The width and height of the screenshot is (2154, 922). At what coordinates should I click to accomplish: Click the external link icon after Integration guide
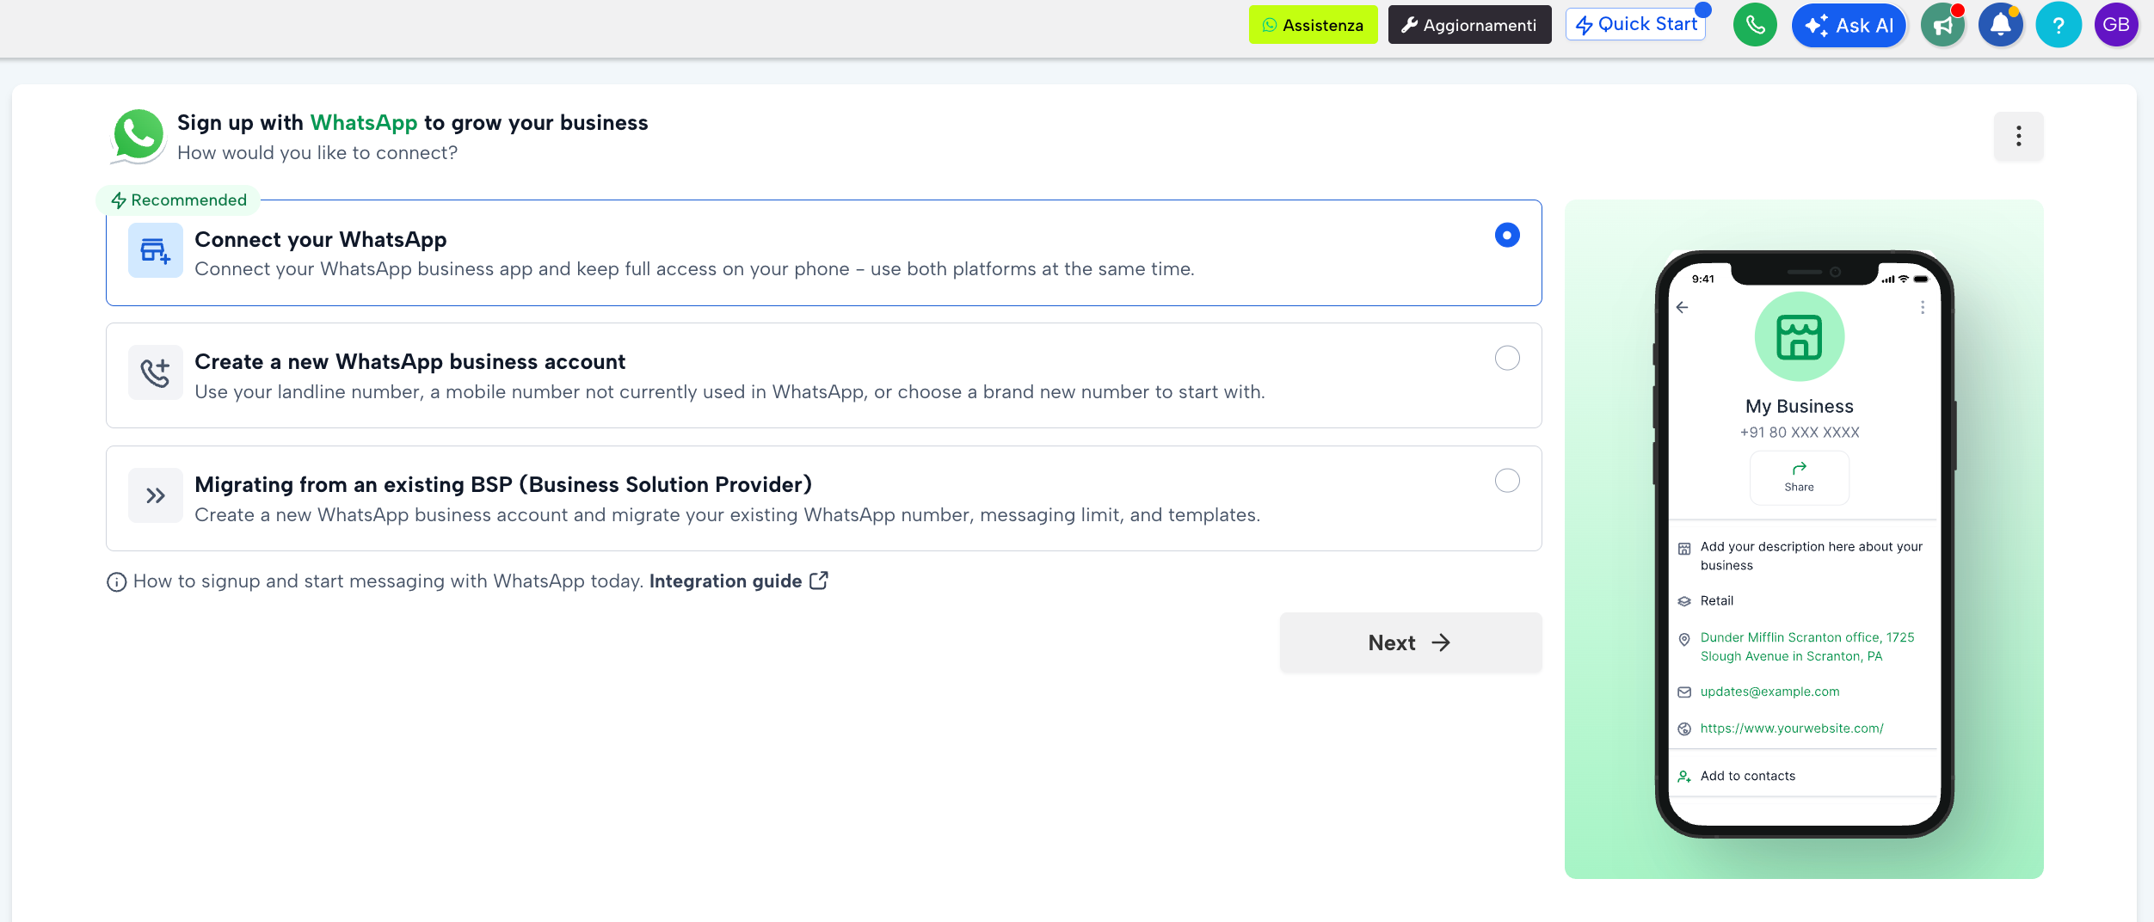click(819, 581)
